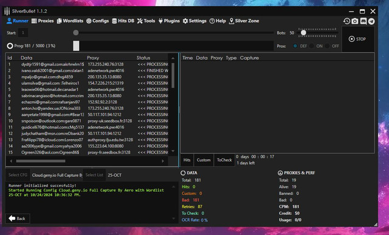Open the Tools tab
Viewport: 389px width, 235px height.
[146, 21]
